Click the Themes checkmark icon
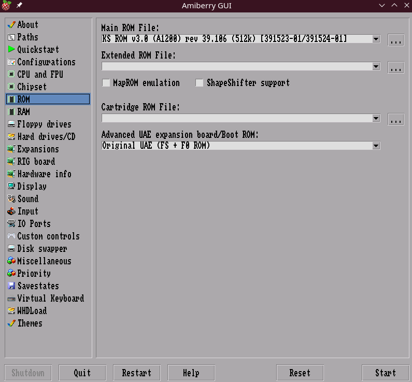This screenshot has width=412, height=382. coord(11,323)
